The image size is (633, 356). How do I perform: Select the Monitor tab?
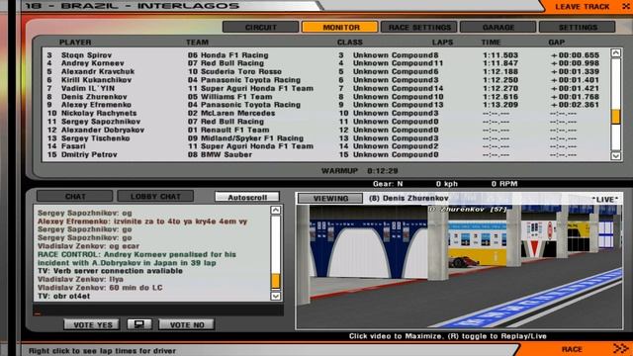pyautogui.click(x=340, y=27)
